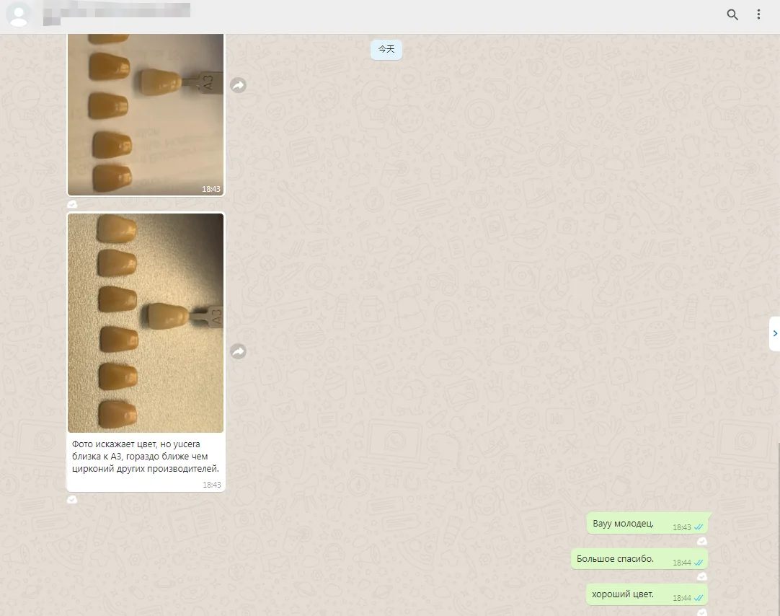Click read ticks on 'хороший цвет.'
The image size is (780, 616).
699,598
